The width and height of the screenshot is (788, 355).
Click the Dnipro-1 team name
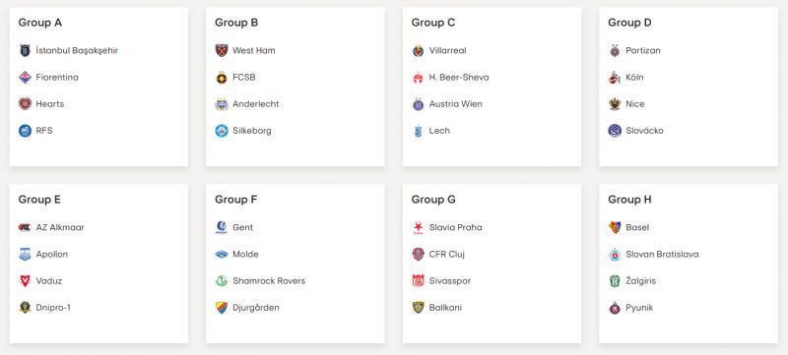(x=53, y=308)
